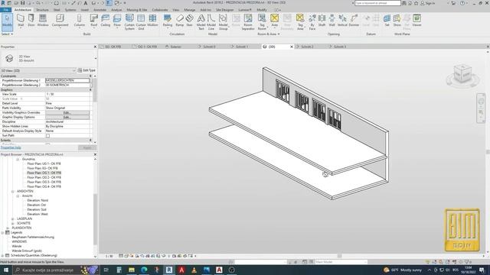Select the Stair tool
The width and height of the screenshot is (490, 275).
189,21
